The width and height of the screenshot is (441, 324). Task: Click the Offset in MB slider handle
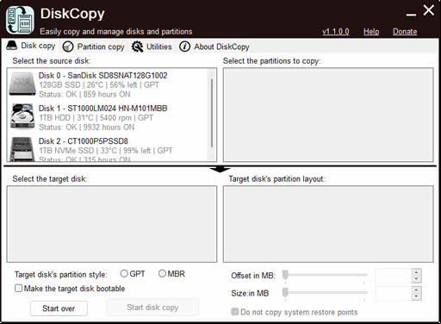tap(285, 275)
